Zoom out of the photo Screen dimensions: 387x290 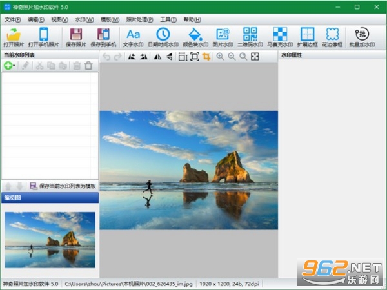click(x=232, y=57)
